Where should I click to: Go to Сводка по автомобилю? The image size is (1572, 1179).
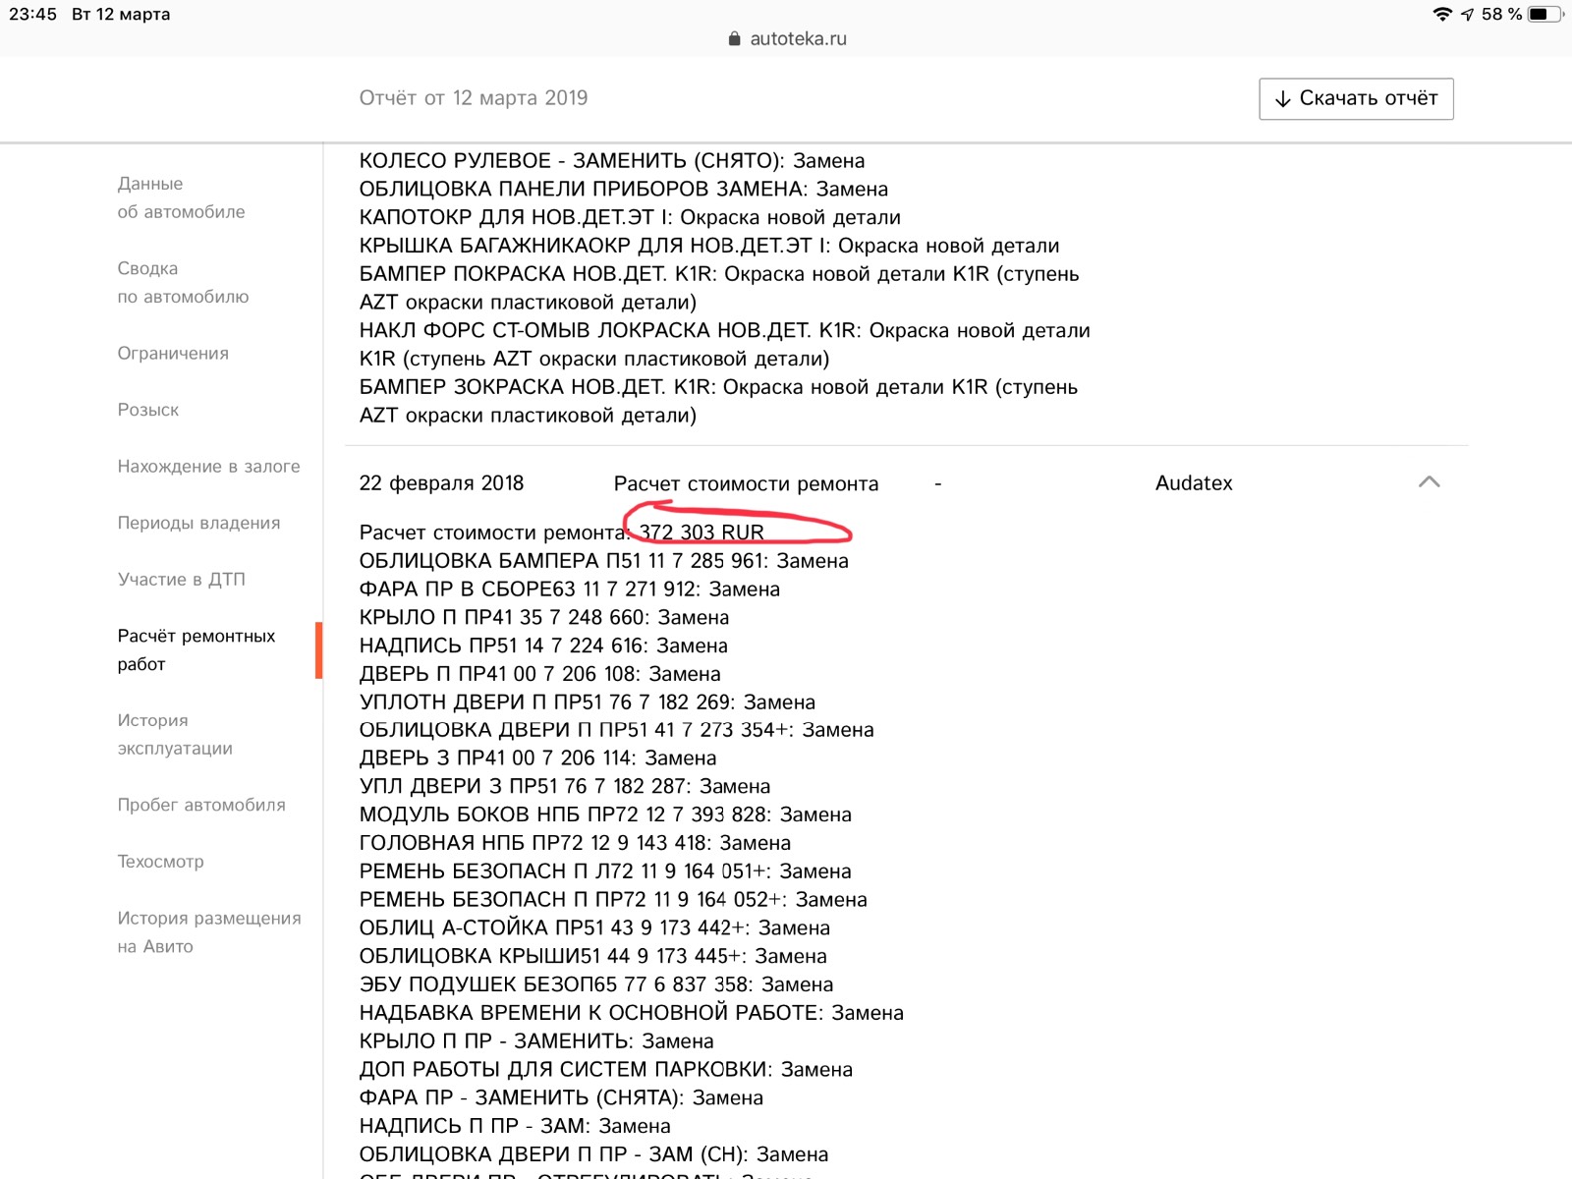183,282
